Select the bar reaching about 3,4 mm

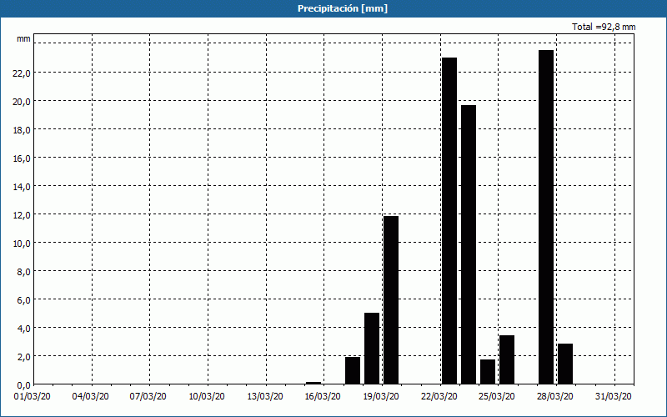(x=507, y=359)
